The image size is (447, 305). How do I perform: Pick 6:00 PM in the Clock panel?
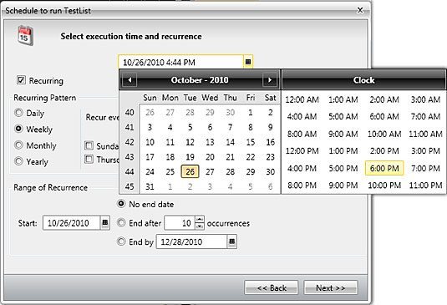(384, 168)
